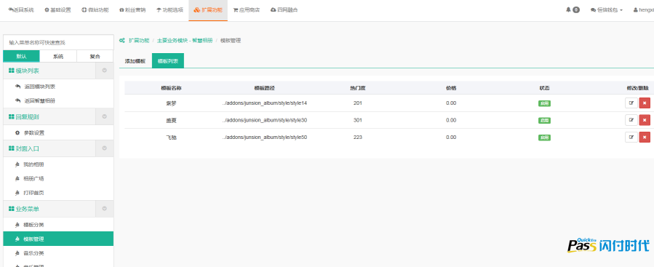Select the active 扩展功能 navigation tab
Screen dimensions: 654x267
(208, 9)
